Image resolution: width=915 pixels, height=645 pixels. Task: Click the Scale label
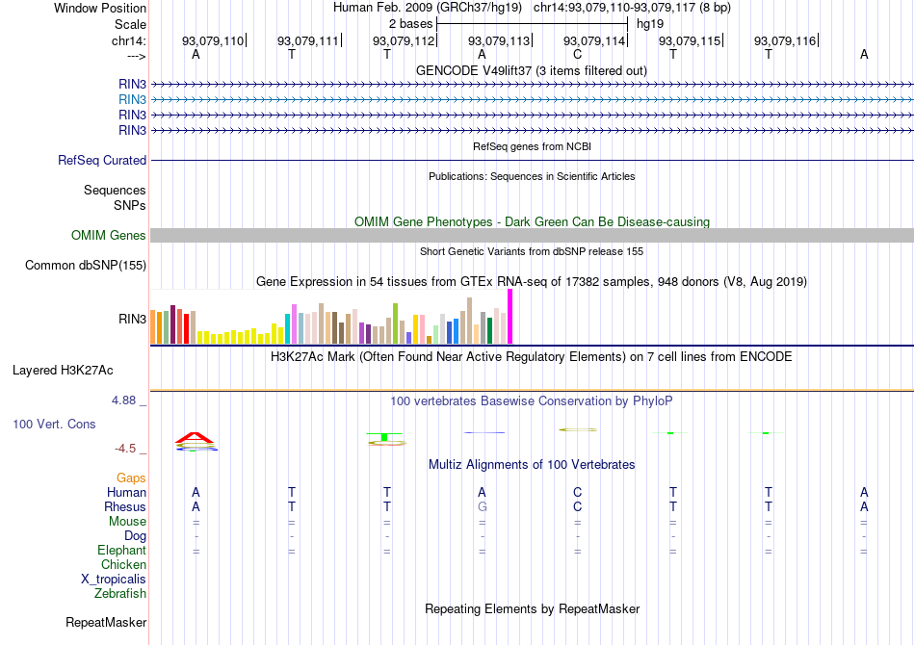pos(130,24)
